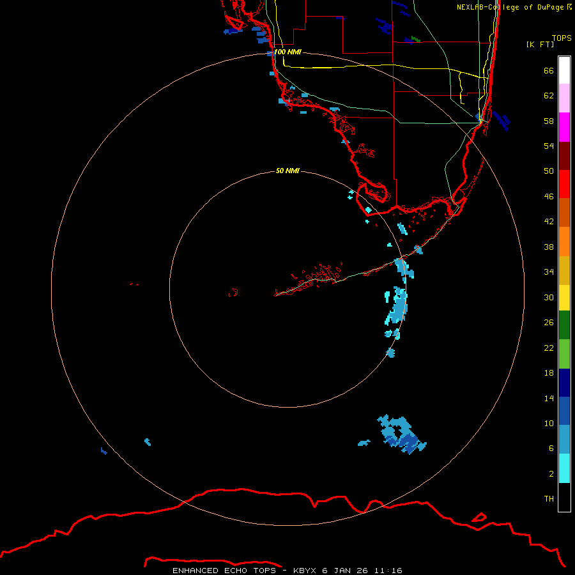Select the legend value '66'
The image size is (575, 575).
click(x=549, y=70)
